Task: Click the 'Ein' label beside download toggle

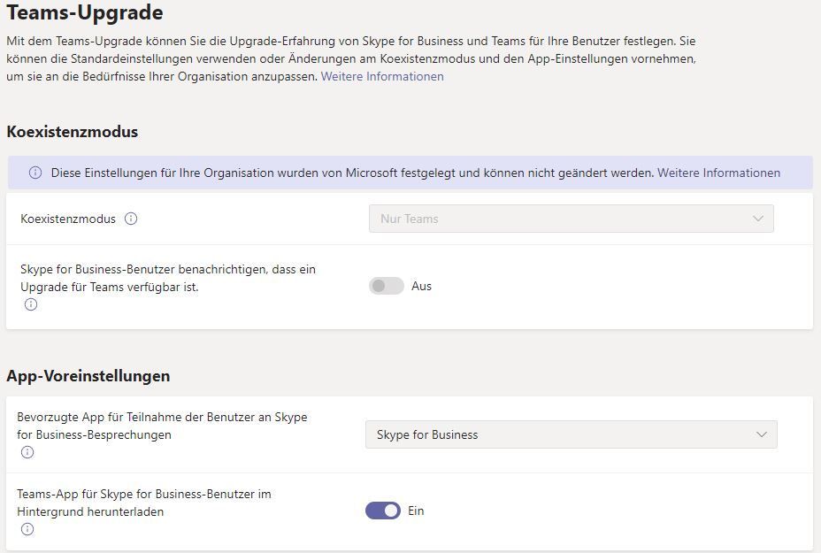Action: [x=416, y=511]
